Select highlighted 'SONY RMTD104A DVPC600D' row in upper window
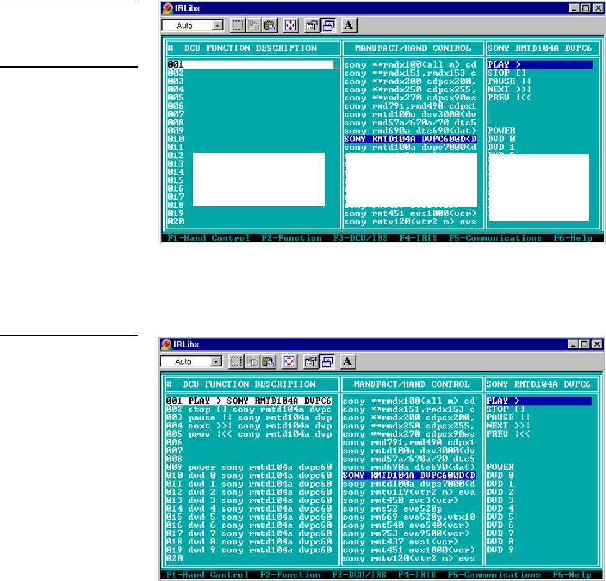 click(410, 139)
